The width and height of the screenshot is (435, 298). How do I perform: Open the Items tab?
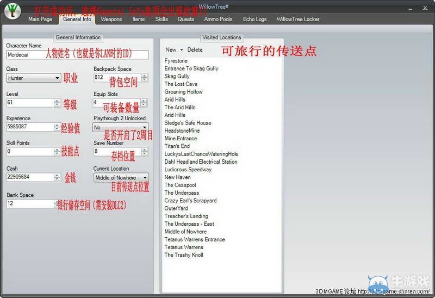point(139,19)
